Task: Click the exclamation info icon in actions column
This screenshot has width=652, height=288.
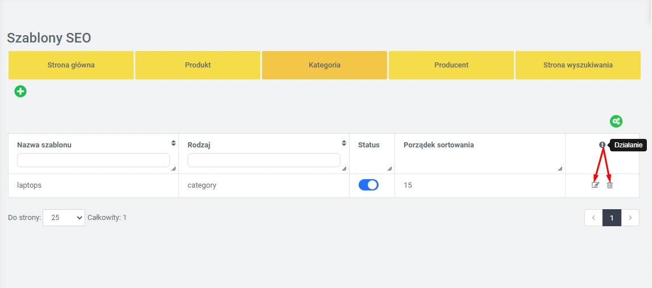Action: point(602,145)
